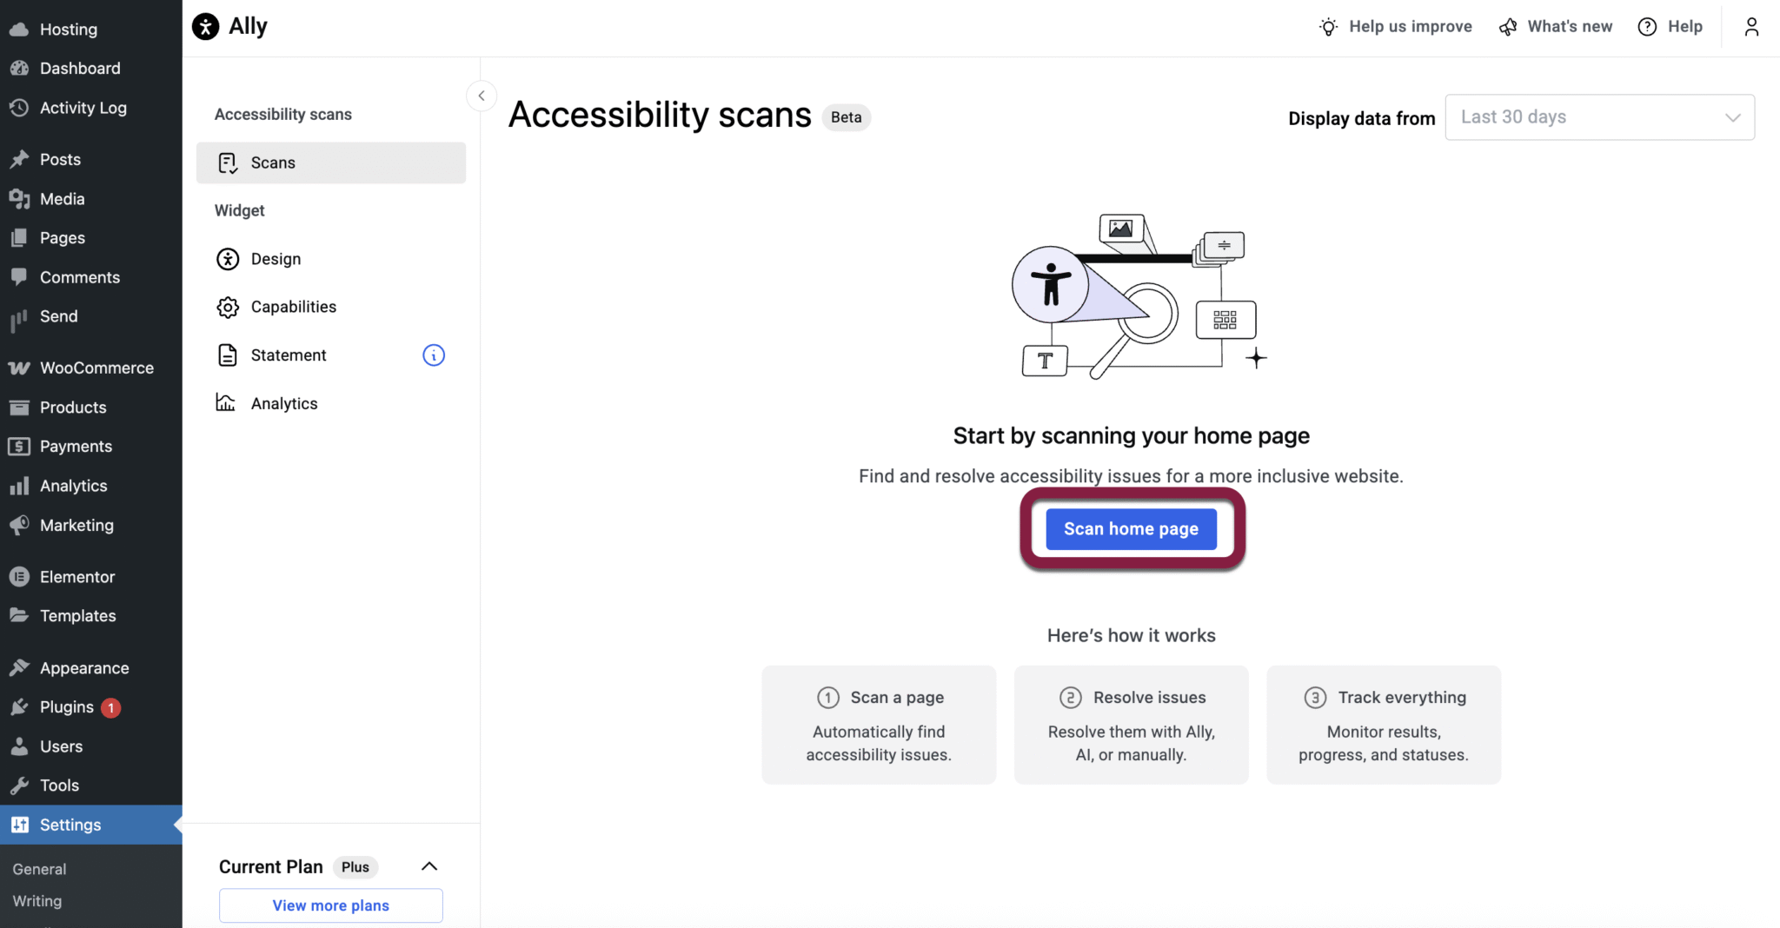
Task: Click the Elementor sidebar icon
Action: tap(19, 576)
